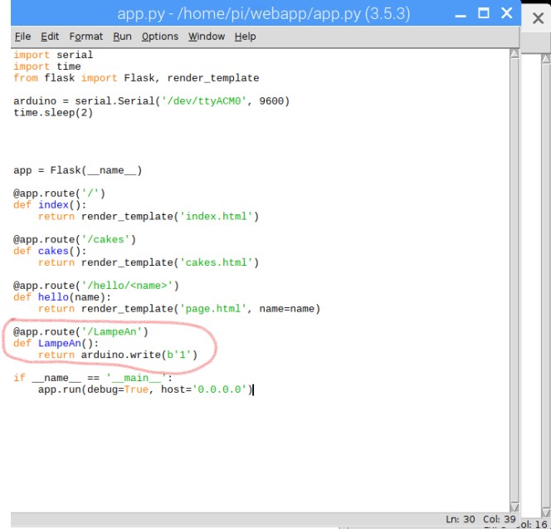Click the 'page.html' string
This screenshot has height=529, width=551.
[213, 308]
